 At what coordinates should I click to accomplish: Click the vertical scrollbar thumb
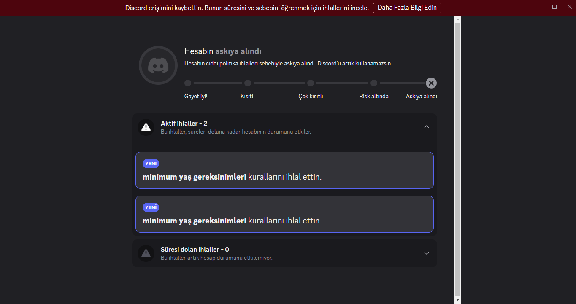(x=458, y=159)
